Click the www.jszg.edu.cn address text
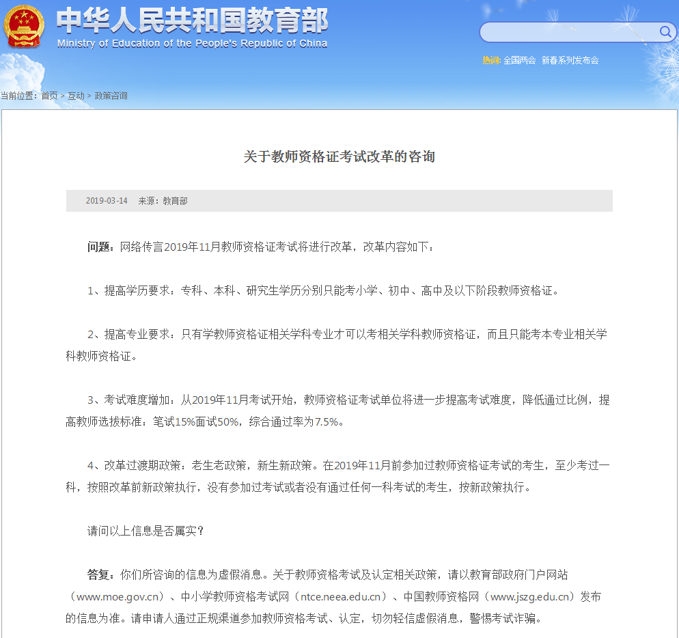This screenshot has width=679, height=638. (529, 597)
